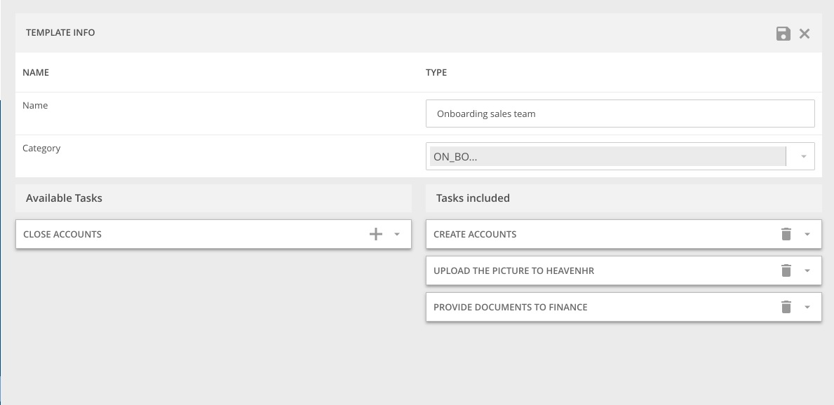Image resolution: width=834 pixels, height=405 pixels.
Task: Close the Template Info panel
Action: [x=805, y=33]
